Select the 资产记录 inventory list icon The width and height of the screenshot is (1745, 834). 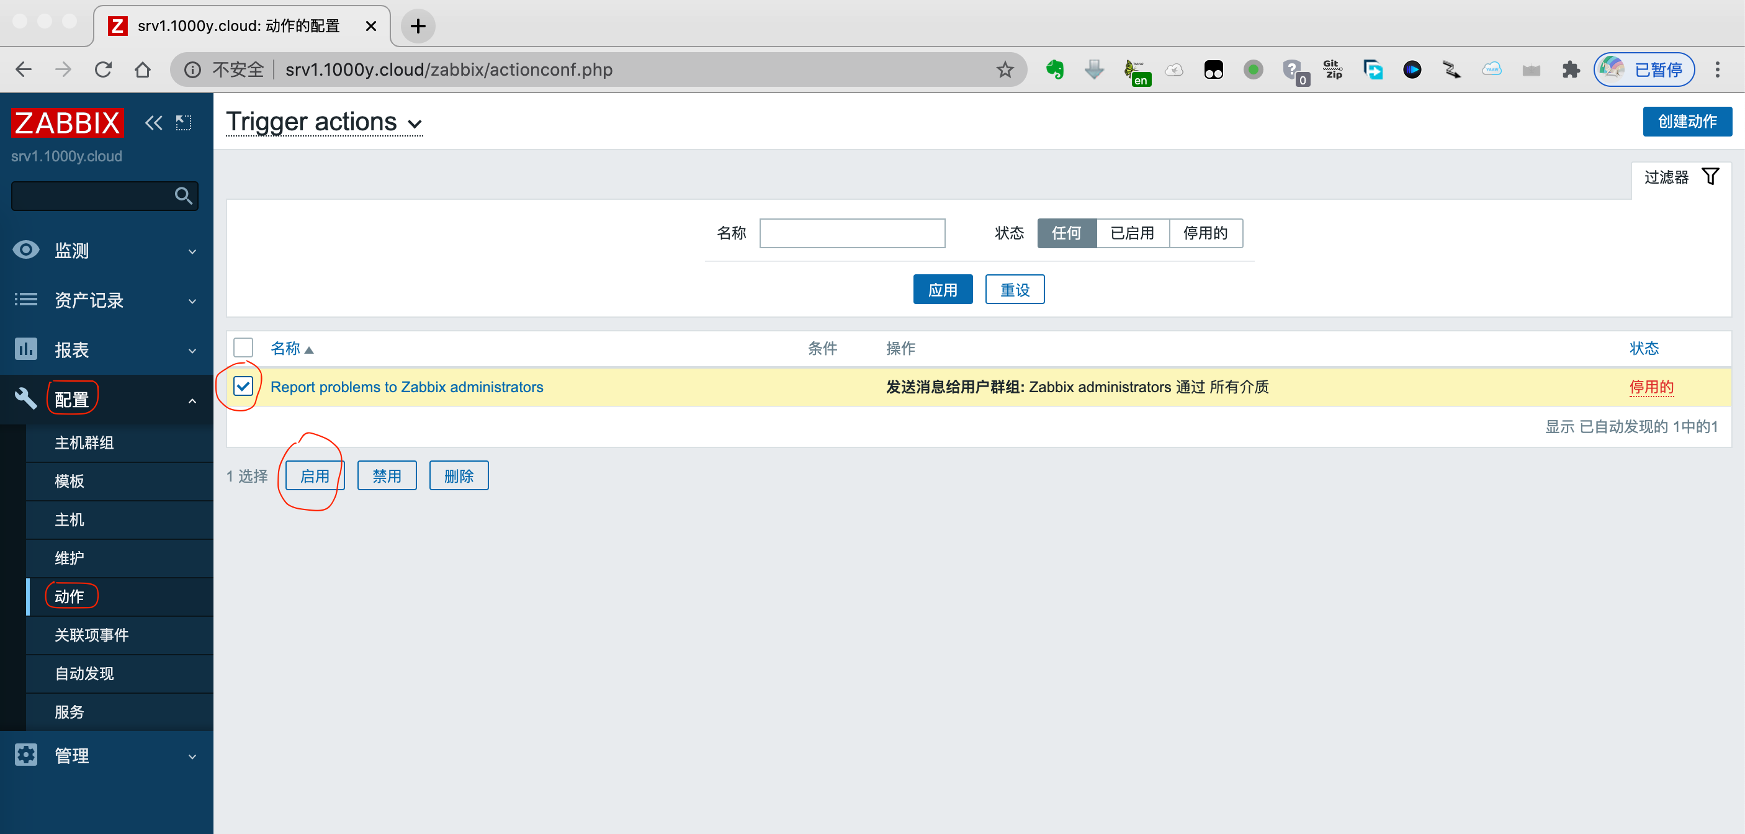tap(25, 300)
